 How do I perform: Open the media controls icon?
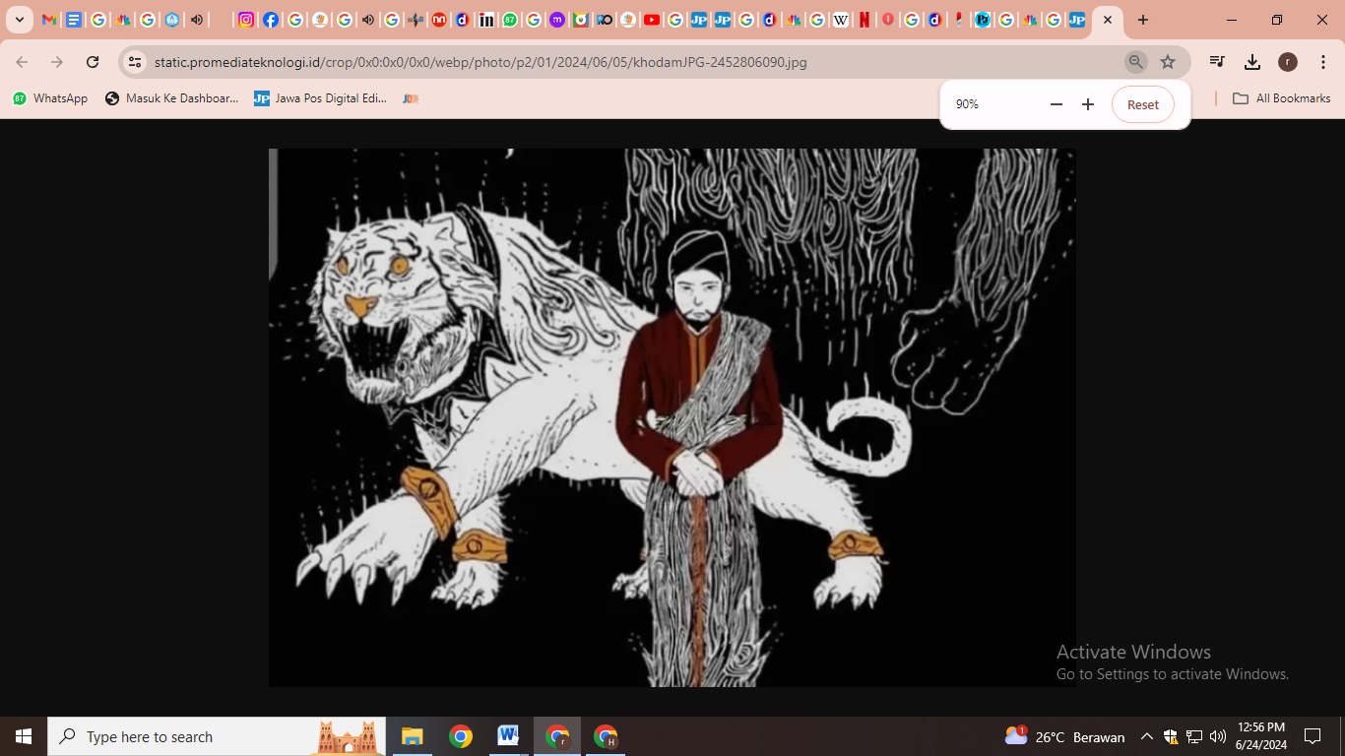pos(1217,62)
